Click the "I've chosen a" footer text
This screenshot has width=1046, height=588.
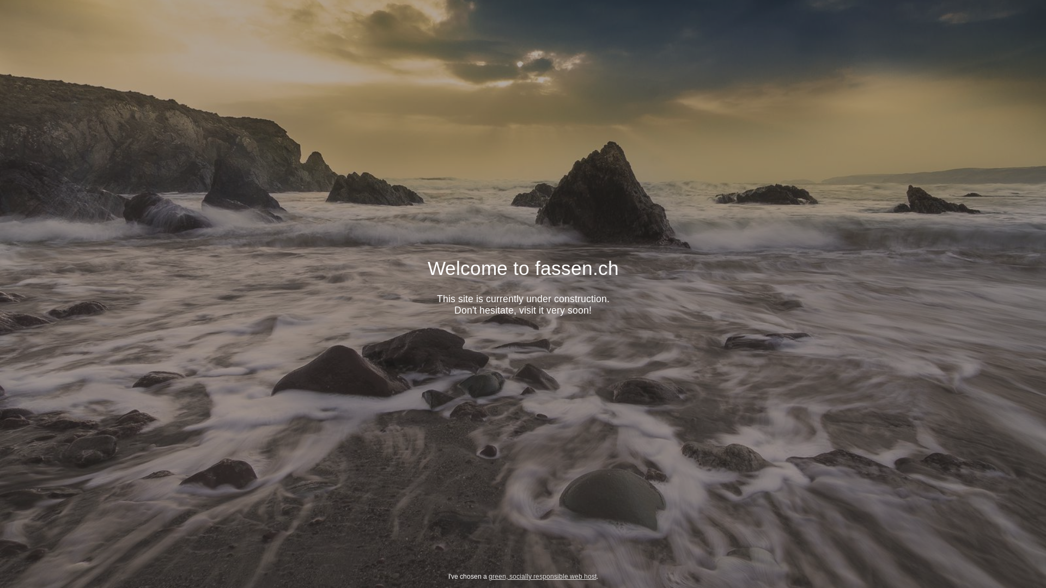coord(467,577)
